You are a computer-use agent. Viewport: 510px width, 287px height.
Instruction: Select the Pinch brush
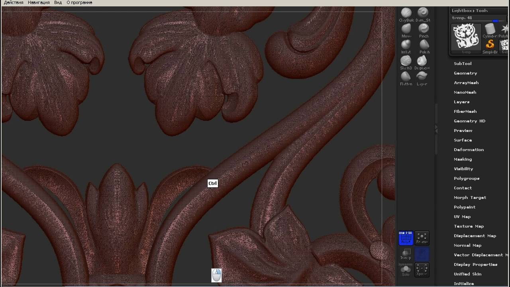(x=423, y=31)
